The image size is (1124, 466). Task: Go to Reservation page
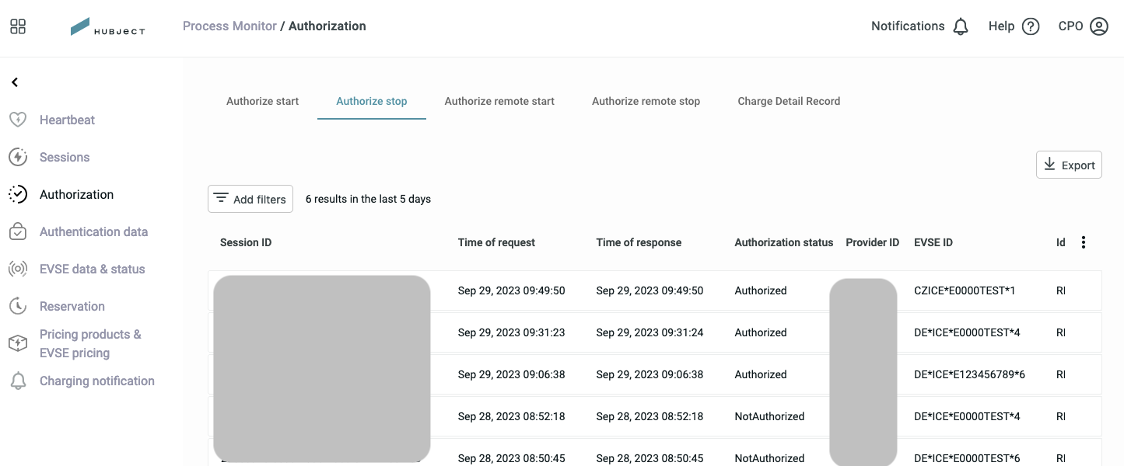pos(72,306)
